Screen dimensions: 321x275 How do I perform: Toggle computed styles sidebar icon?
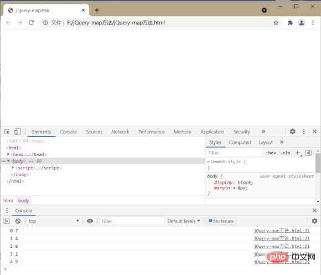pyautogui.click(x=308, y=153)
